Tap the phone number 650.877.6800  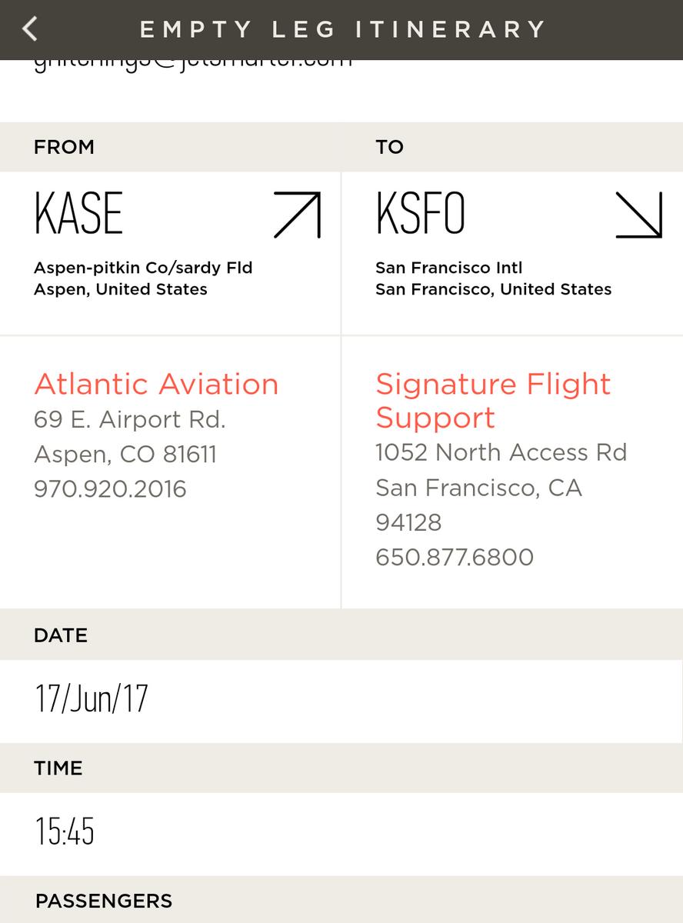click(x=455, y=557)
